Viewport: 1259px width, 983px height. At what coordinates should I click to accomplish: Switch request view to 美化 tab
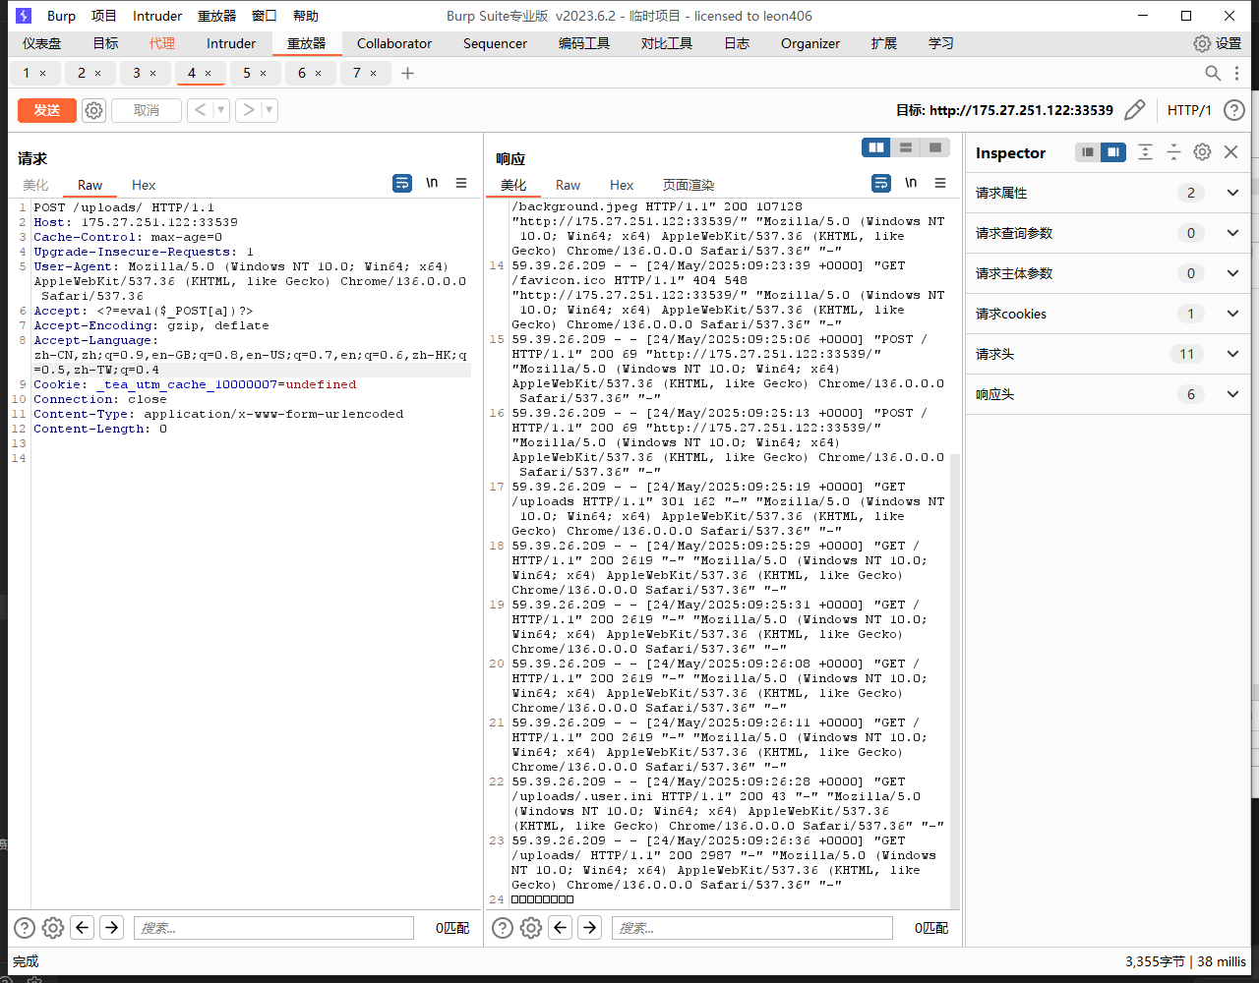[x=35, y=185]
